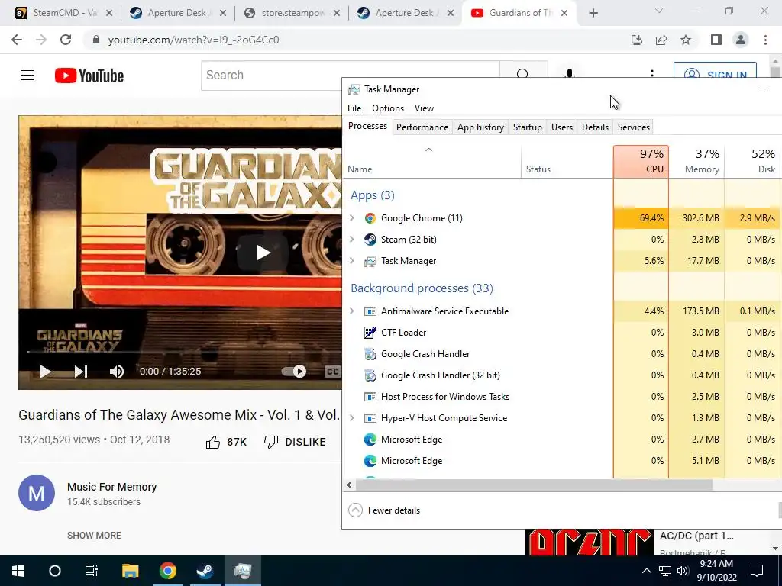Expand the Steam (32 bit) process group
This screenshot has height=586, width=782.
click(351, 239)
